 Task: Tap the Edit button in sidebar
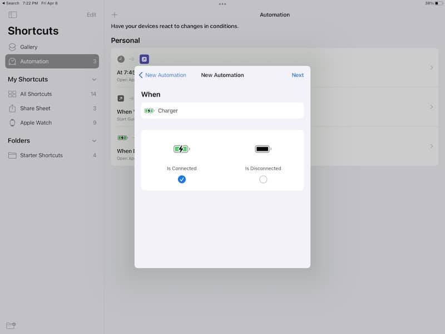[91, 15]
